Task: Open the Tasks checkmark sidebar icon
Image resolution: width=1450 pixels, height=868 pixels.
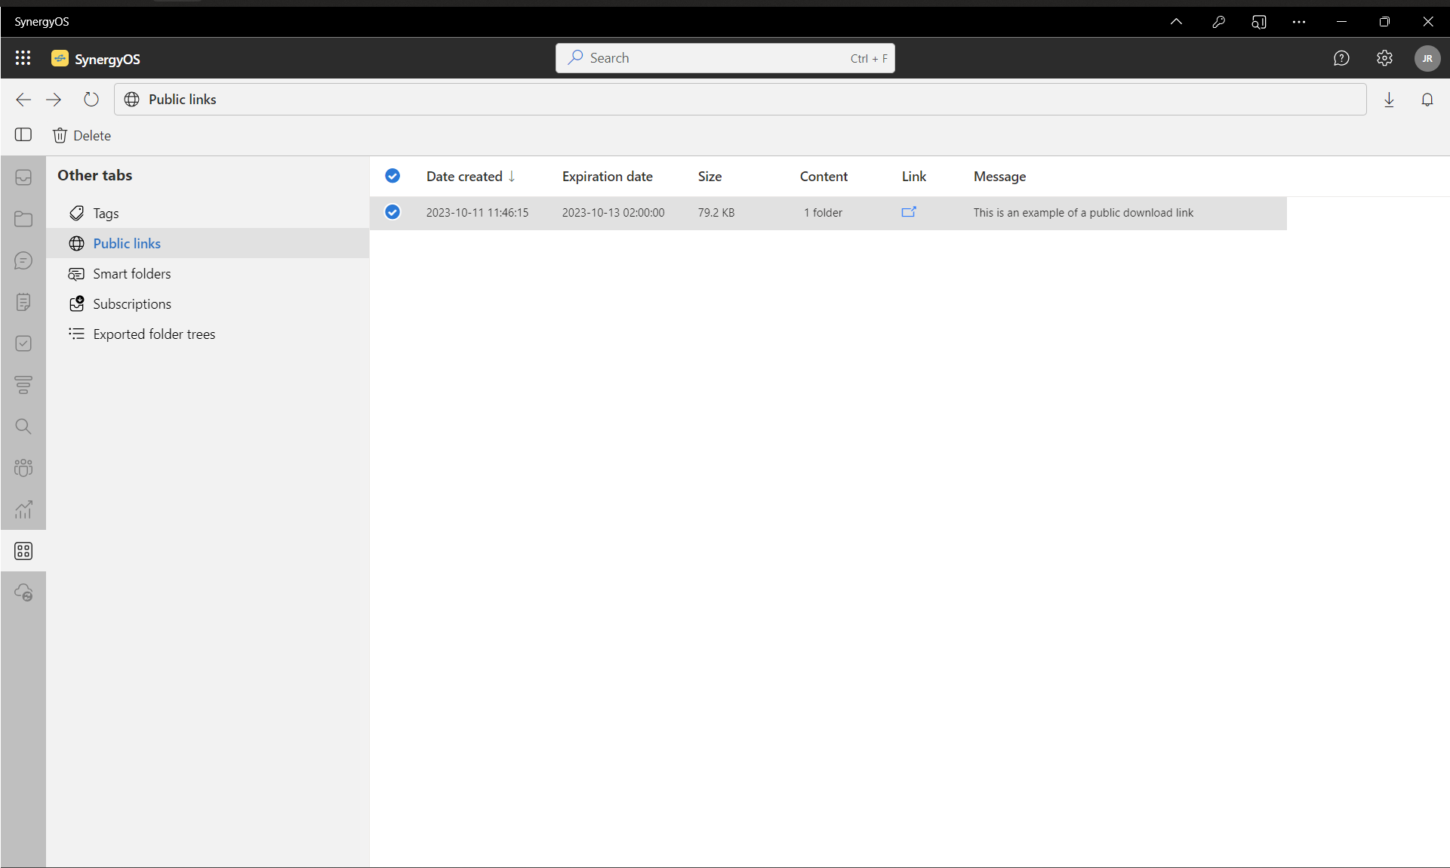Action: pyautogui.click(x=23, y=343)
